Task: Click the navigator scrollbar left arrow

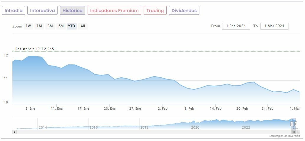Action: click(14, 132)
